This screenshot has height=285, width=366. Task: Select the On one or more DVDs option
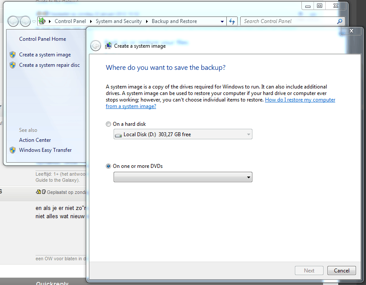108,166
